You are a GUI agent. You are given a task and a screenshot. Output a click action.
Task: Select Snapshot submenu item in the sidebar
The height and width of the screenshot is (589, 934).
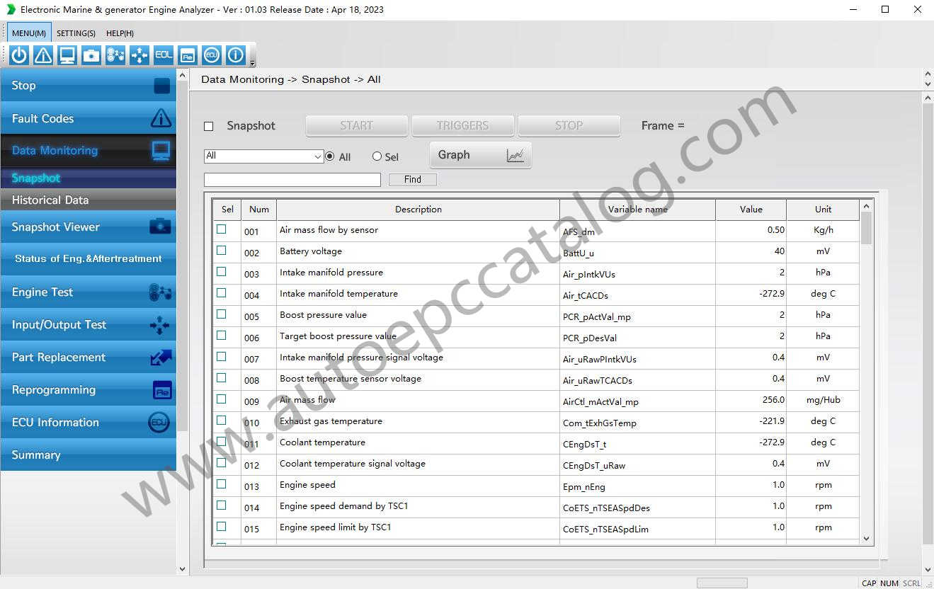click(88, 178)
